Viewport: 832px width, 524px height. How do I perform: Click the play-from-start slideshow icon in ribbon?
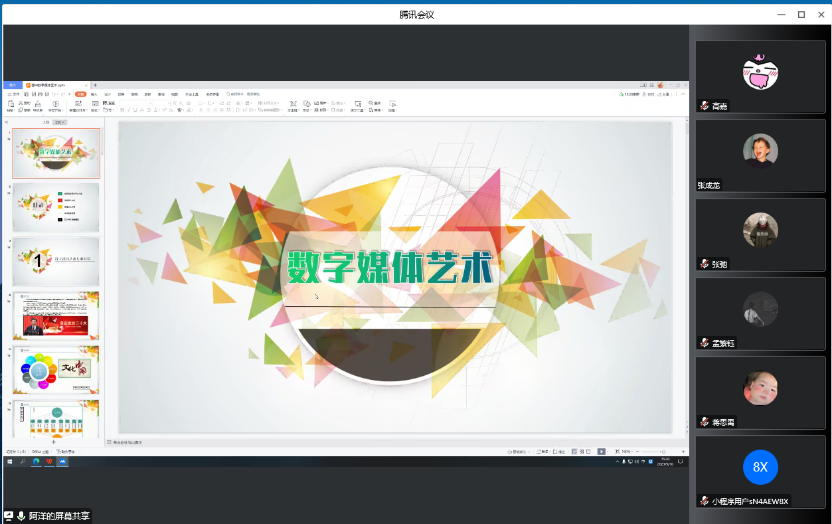[56, 104]
